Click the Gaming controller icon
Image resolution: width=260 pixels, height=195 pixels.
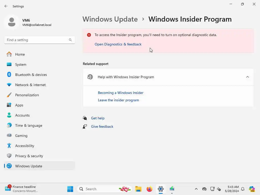tap(9, 135)
